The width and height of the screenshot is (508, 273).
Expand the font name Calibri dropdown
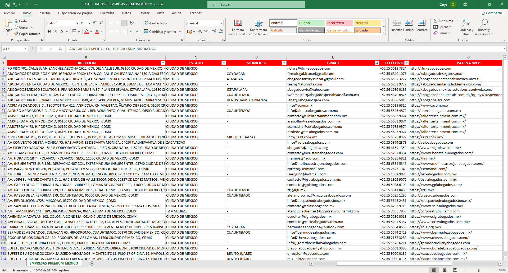point(77,23)
